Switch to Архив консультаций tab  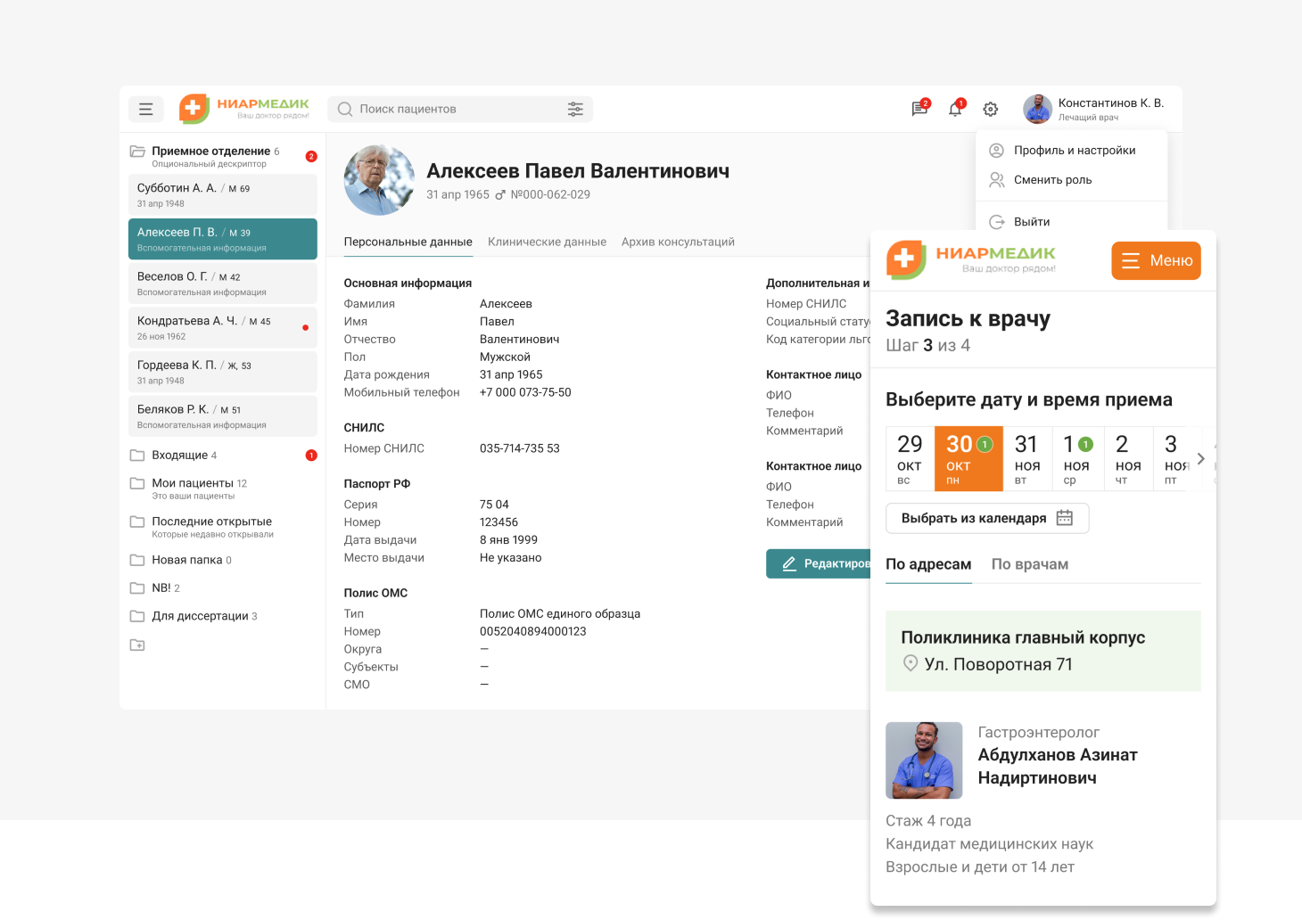678,242
